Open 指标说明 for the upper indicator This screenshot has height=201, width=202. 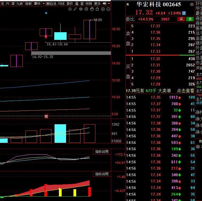pyautogui.click(x=102, y=152)
